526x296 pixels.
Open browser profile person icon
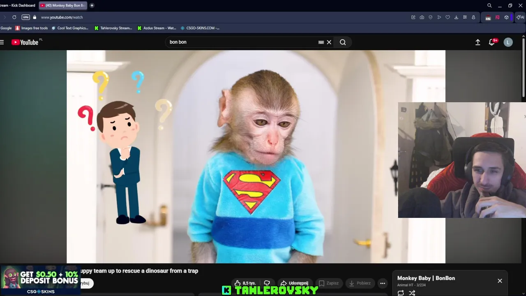coord(473,17)
